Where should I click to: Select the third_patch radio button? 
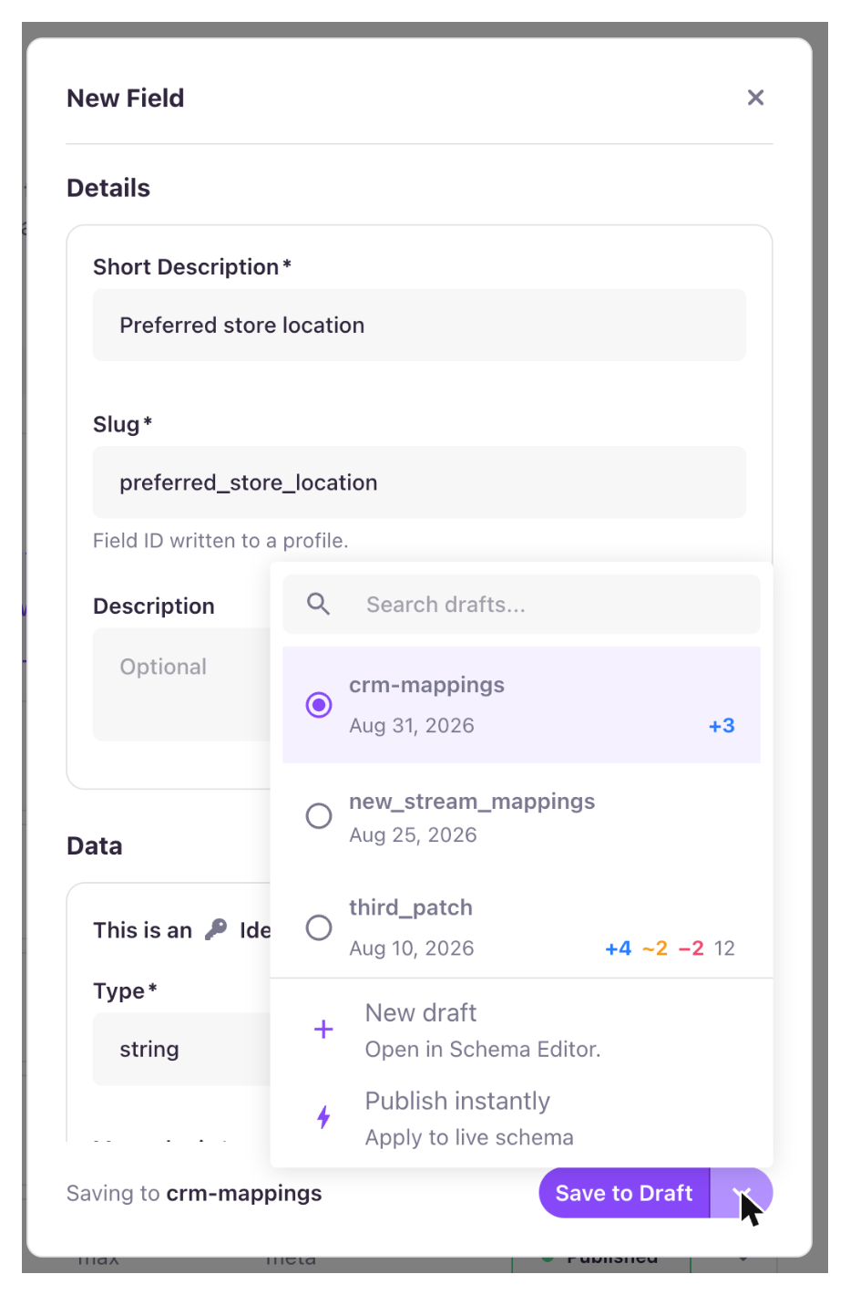tap(319, 927)
